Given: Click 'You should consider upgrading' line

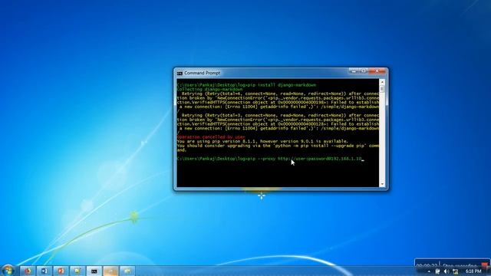Looking at the screenshot, I should click(x=278, y=146).
